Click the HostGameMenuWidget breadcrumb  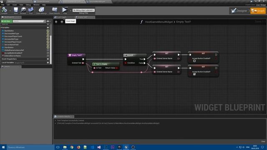(159, 22)
